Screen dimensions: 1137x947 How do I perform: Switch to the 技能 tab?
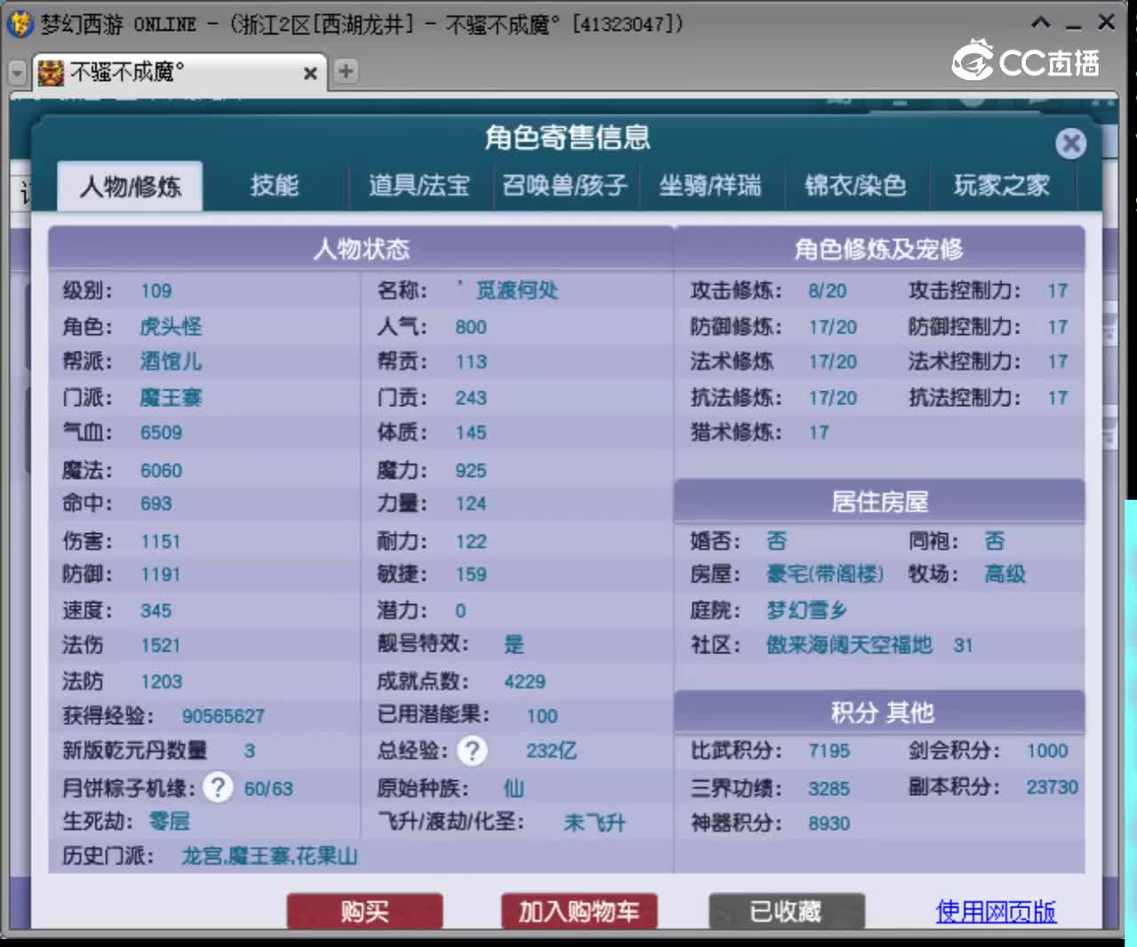pyautogui.click(x=274, y=185)
